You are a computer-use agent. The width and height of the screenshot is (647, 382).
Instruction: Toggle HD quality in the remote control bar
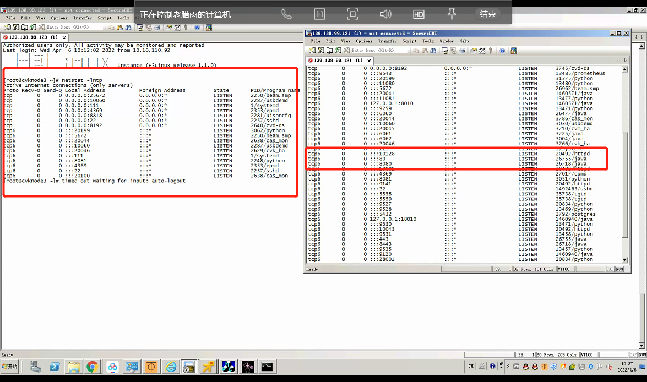418,14
